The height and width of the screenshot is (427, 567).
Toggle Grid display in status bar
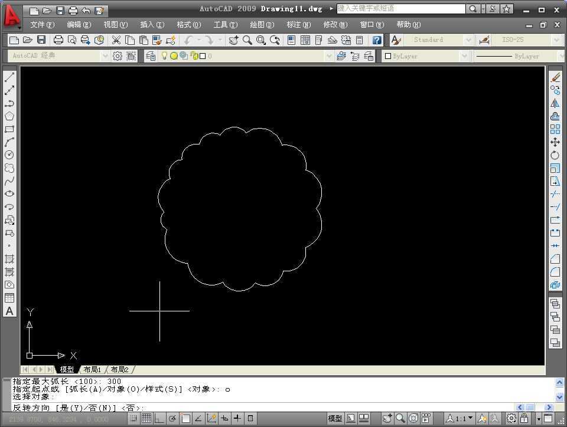(x=146, y=418)
